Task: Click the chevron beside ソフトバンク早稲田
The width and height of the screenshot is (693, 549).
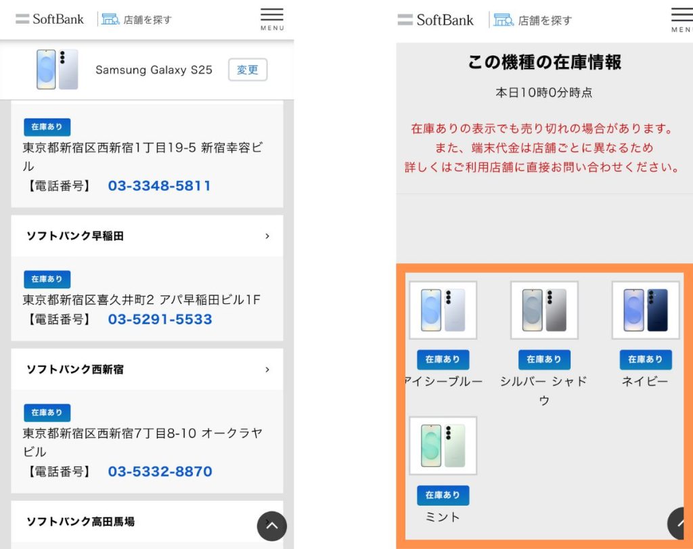Action: point(267,236)
